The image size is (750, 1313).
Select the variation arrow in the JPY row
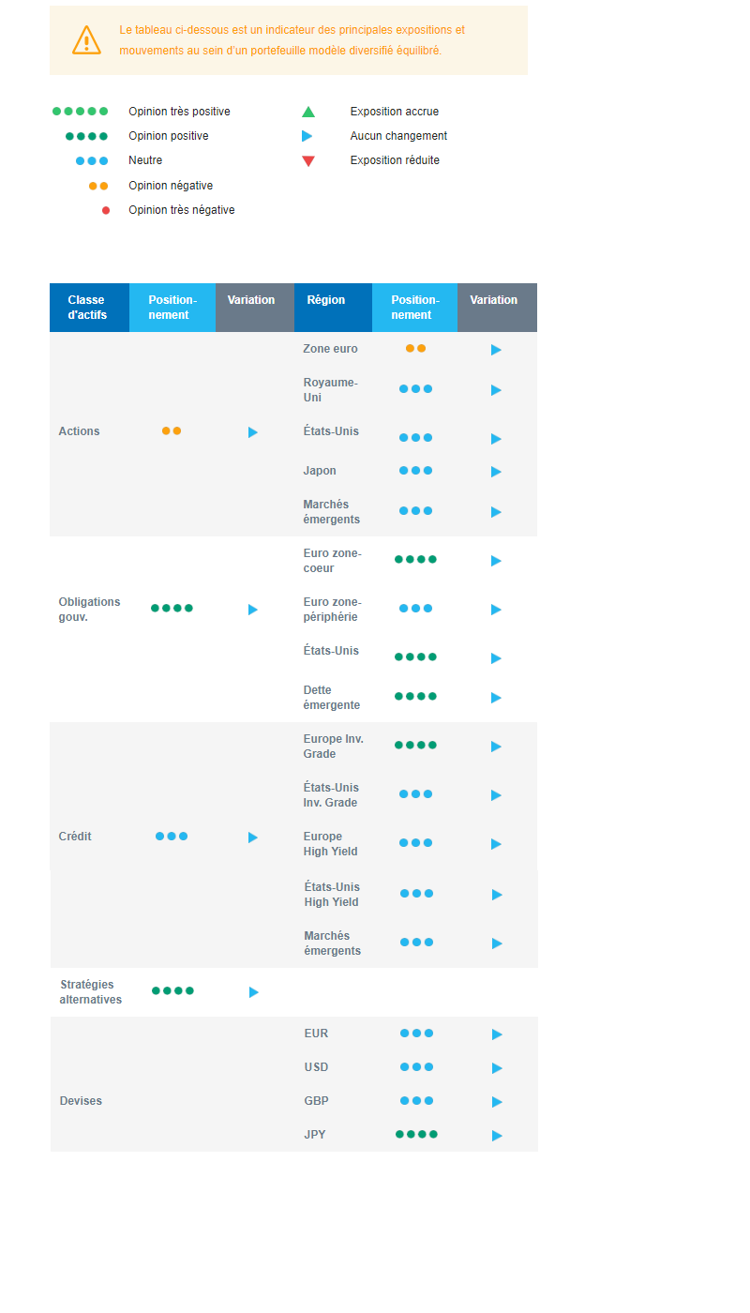(x=497, y=1136)
